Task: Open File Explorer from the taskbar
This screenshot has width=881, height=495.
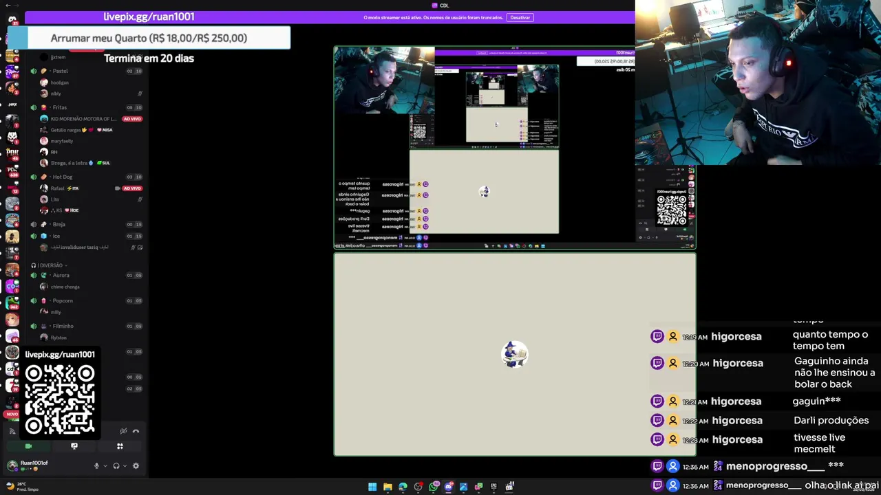Action: [388, 487]
